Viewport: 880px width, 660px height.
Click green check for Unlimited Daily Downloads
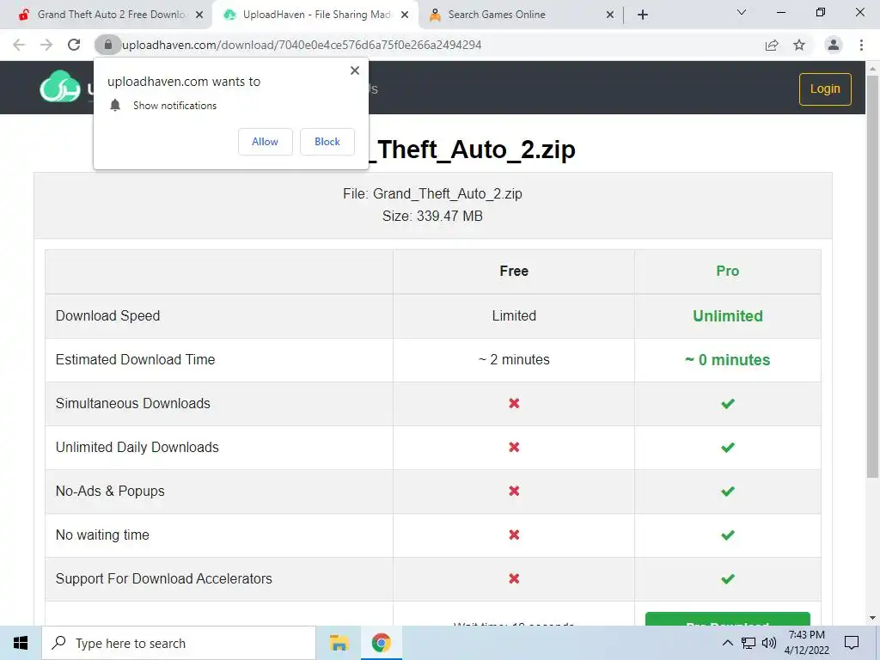pos(727,447)
